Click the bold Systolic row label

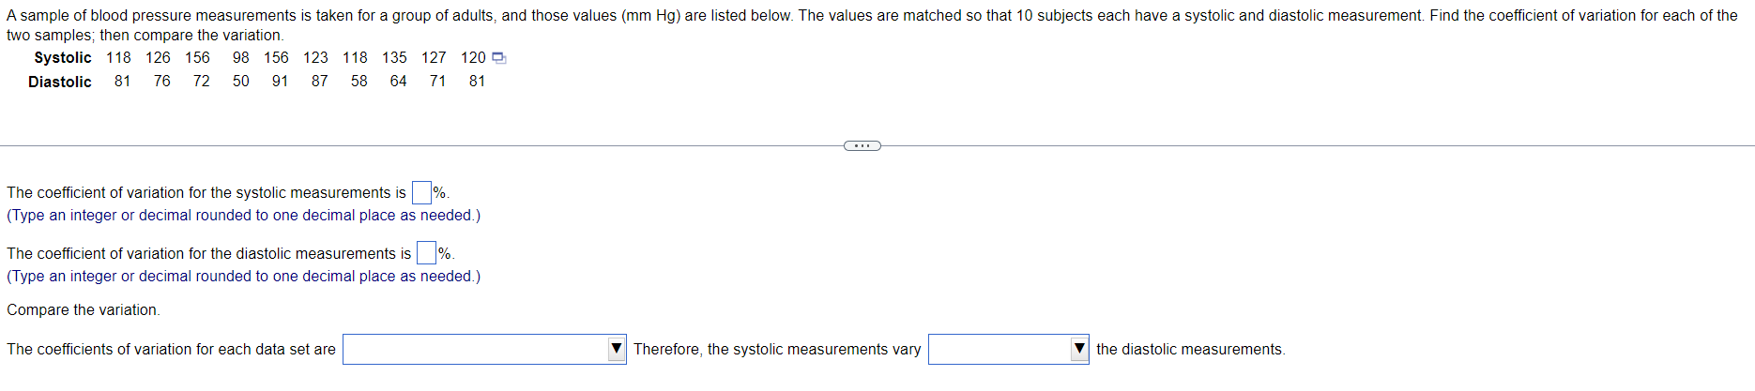tap(63, 58)
